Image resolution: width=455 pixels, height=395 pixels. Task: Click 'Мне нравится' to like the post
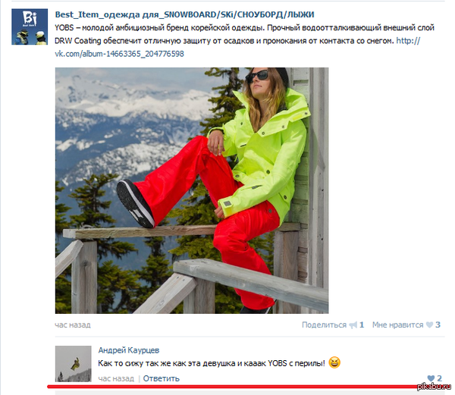pos(398,324)
